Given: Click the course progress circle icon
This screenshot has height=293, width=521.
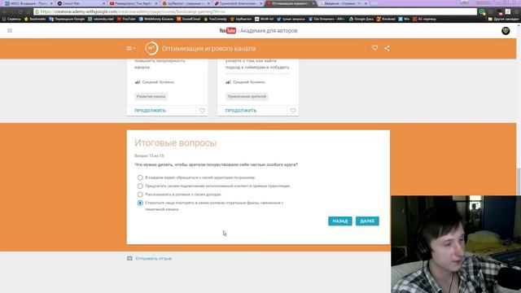Looking at the screenshot, I should click(151, 49).
